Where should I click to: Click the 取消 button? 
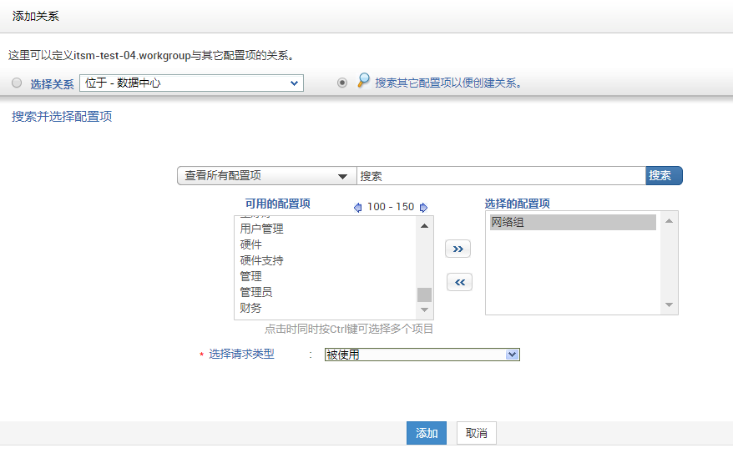click(x=477, y=433)
